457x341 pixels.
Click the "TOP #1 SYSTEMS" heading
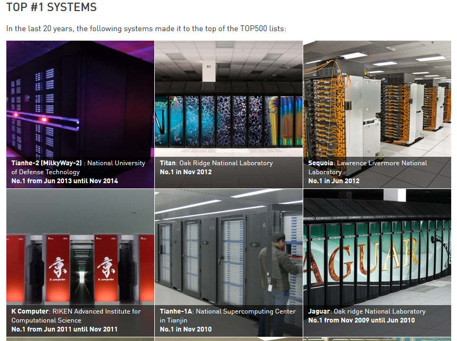[51, 7]
